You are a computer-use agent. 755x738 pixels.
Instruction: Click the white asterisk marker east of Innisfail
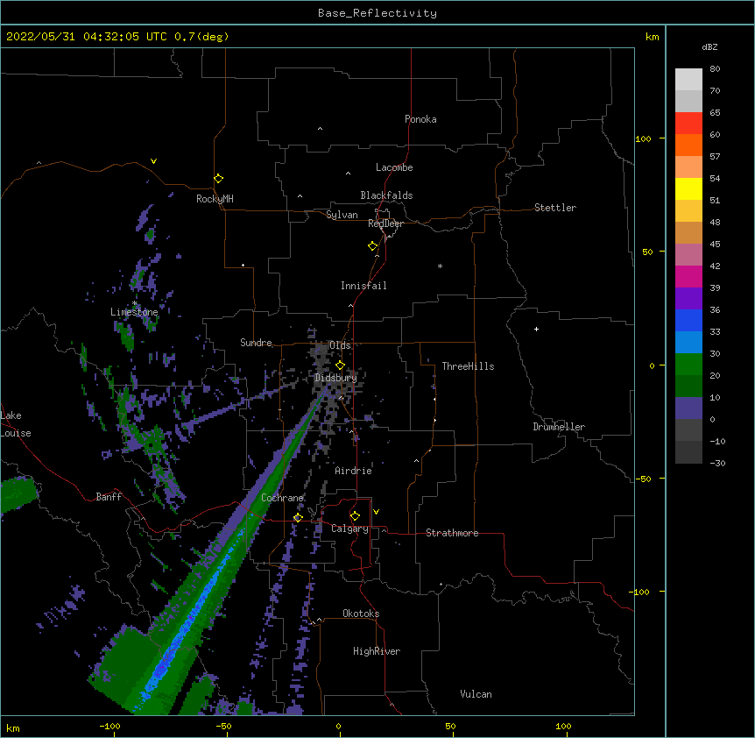point(440,266)
